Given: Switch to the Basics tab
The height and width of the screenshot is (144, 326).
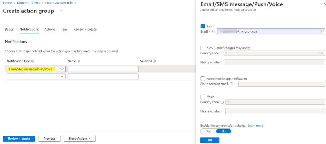Looking at the screenshot, I should 9,29.
